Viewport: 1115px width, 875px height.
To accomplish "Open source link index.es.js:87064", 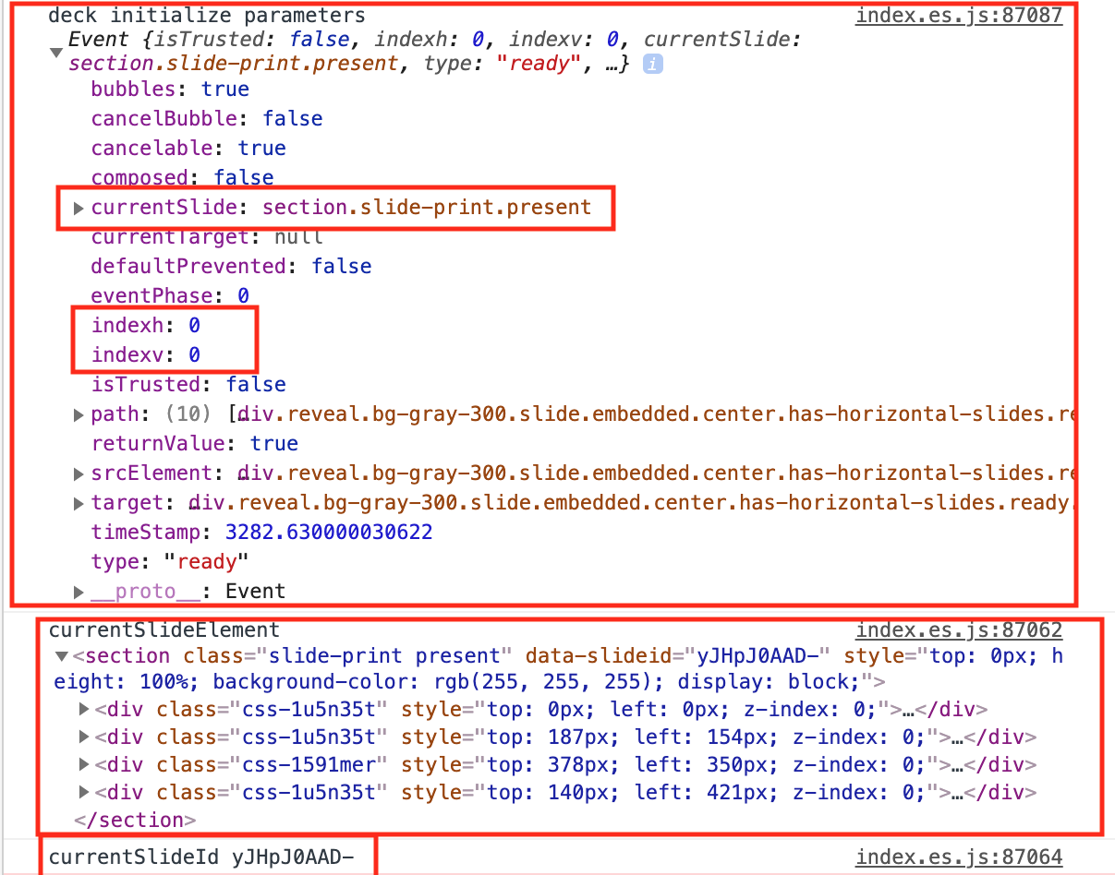I will pyautogui.click(x=959, y=857).
